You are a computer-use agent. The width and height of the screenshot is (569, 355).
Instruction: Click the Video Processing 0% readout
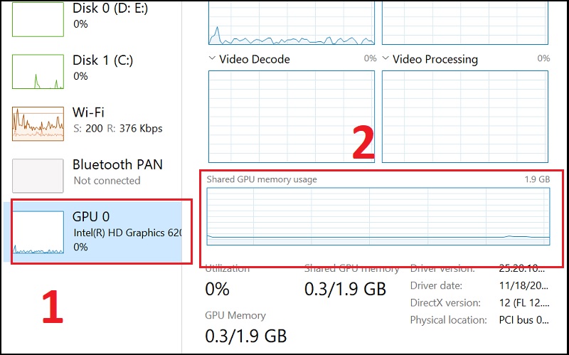point(543,59)
